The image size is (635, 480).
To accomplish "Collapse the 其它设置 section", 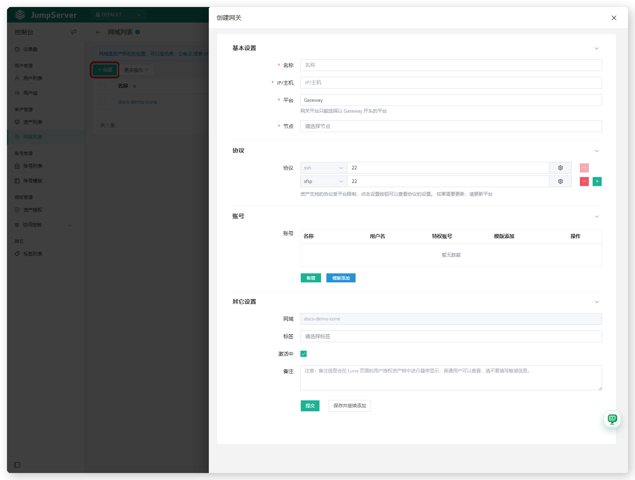I will click(x=597, y=302).
